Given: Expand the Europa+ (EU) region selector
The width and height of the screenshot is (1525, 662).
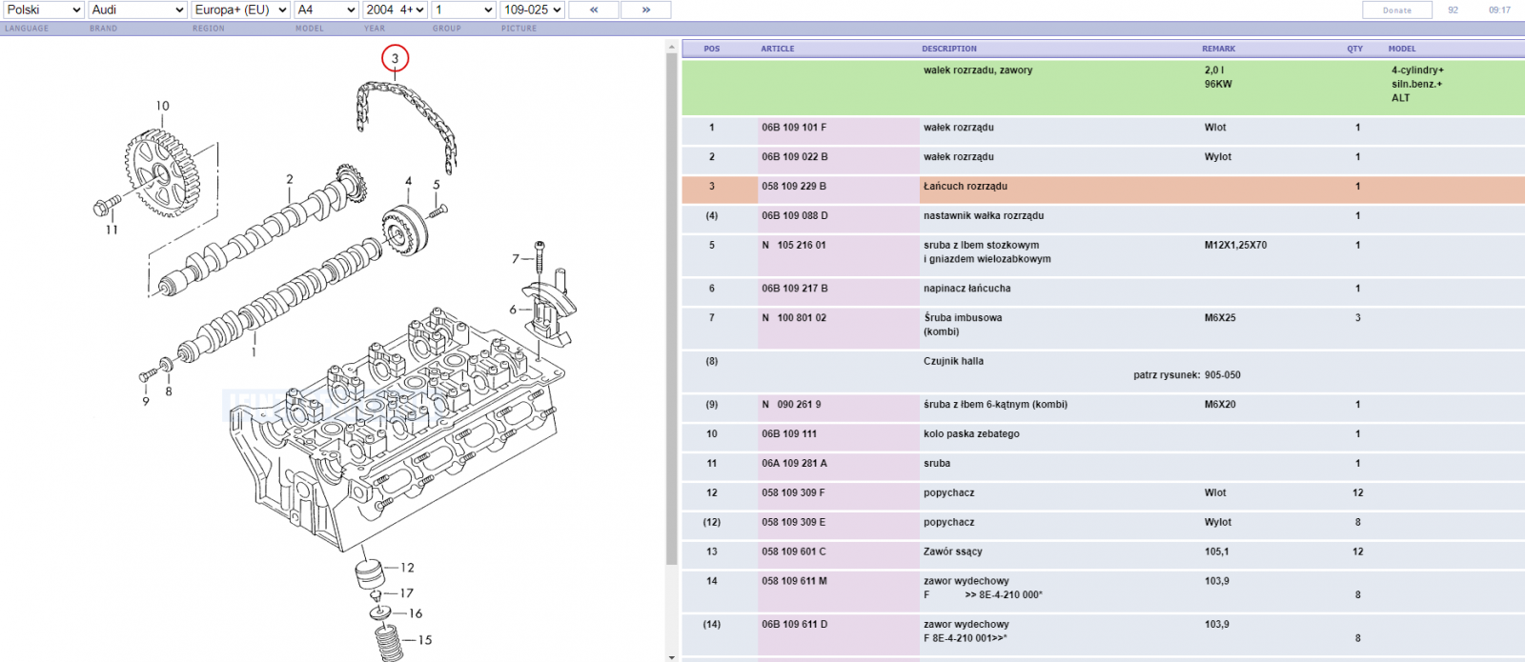Looking at the screenshot, I should pyautogui.click(x=240, y=10).
